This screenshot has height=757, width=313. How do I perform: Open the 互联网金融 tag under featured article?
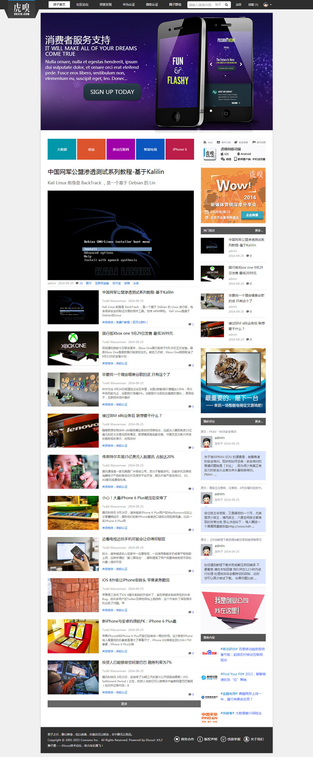pos(102,283)
